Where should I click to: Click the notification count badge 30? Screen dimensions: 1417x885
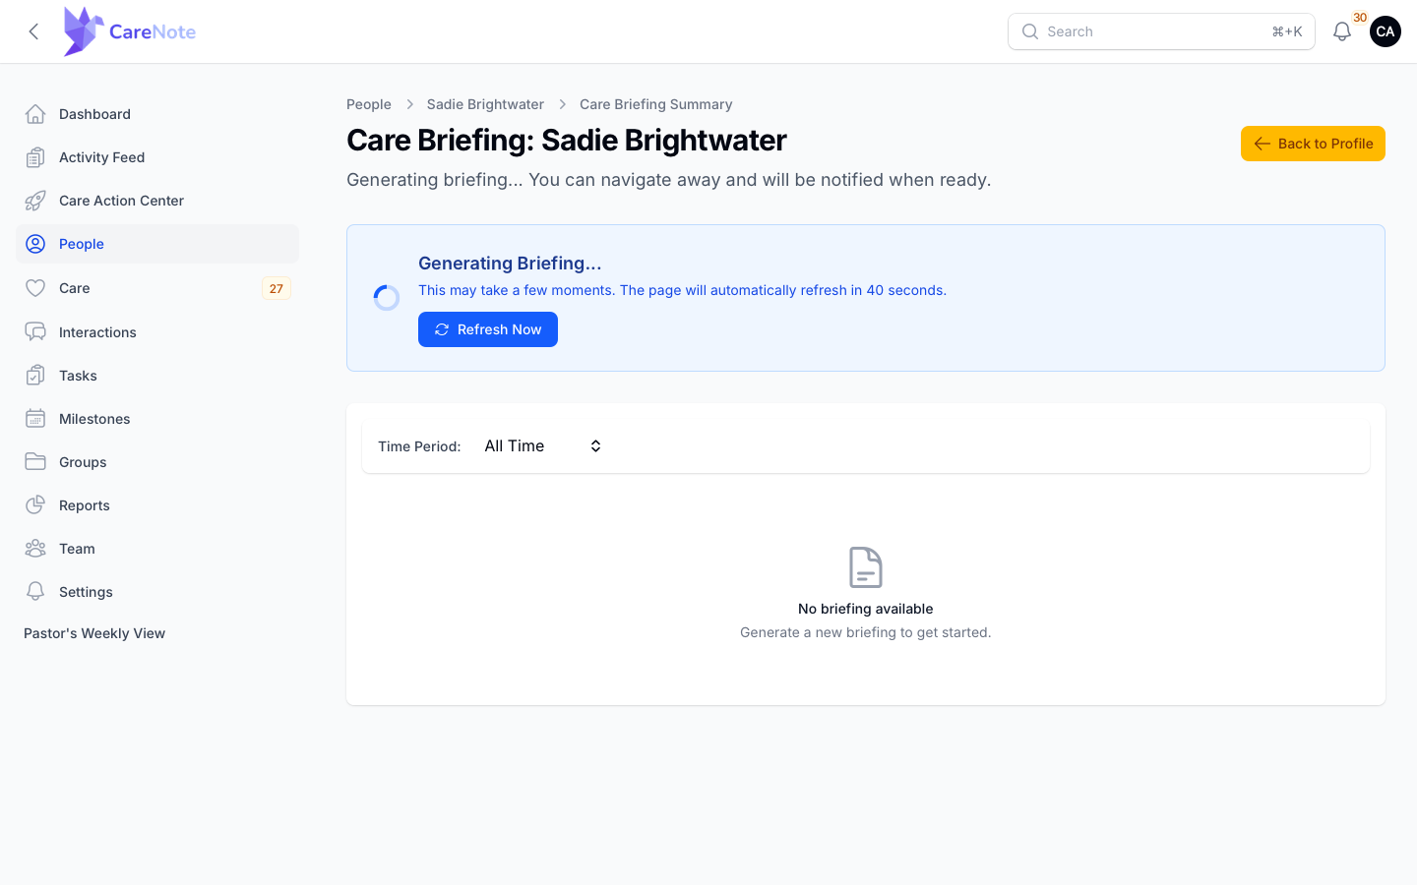(x=1360, y=18)
